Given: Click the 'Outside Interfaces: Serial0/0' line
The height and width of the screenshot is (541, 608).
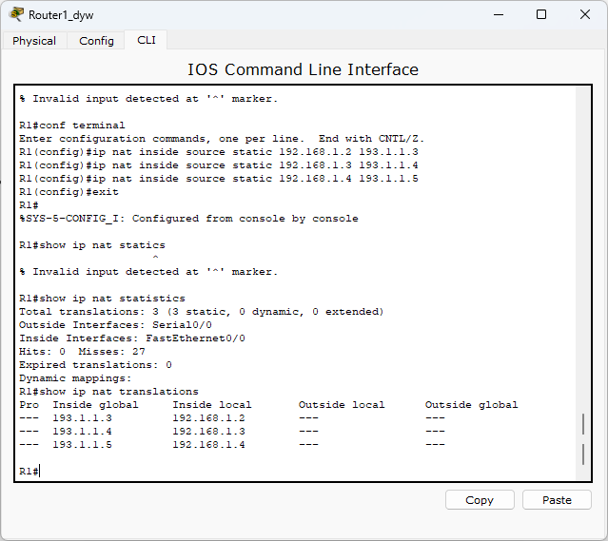Looking at the screenshot, I should coord(115,325).
